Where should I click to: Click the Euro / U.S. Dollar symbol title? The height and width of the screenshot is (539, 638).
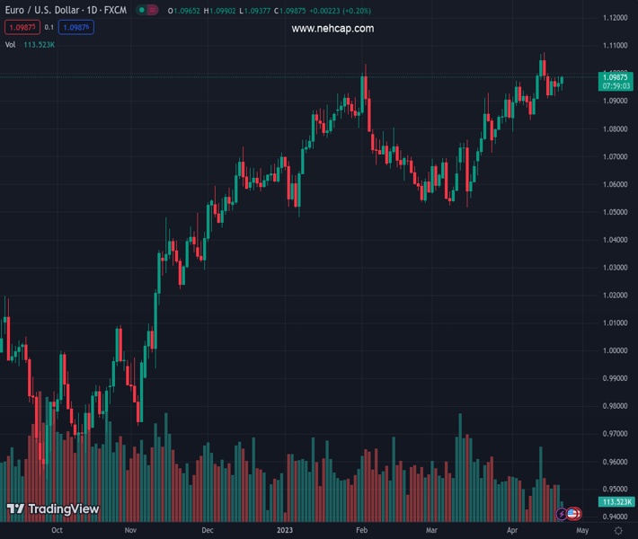(x=66, y=10)
